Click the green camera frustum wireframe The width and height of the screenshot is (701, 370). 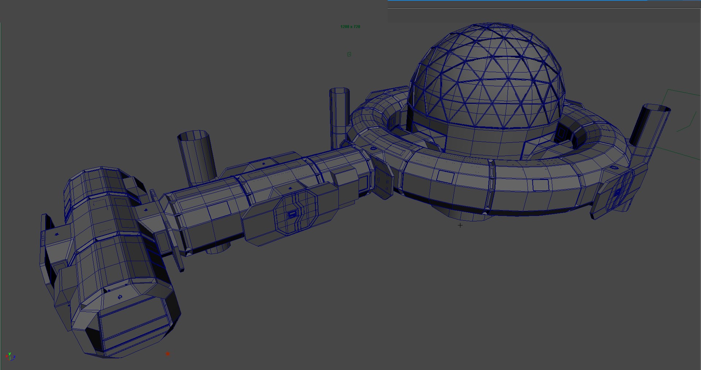(683, 124)
